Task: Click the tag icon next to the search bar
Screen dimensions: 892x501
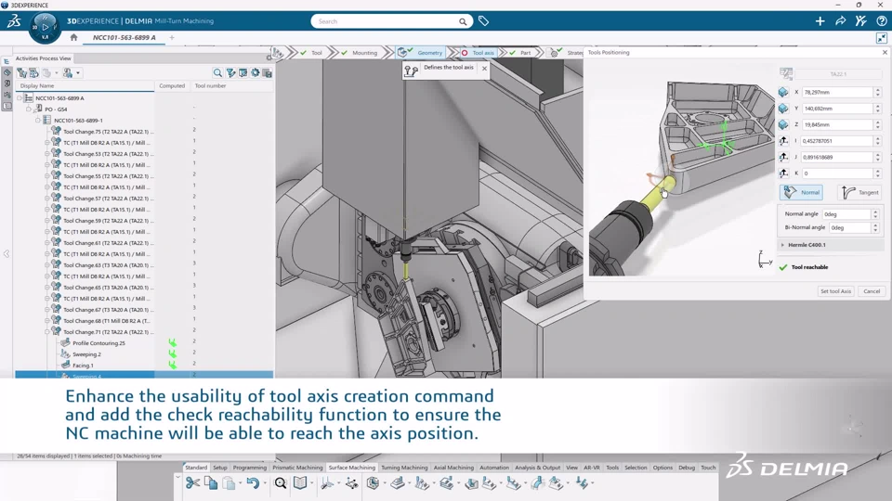Action: pyautogui.click(x=483, y=21)
